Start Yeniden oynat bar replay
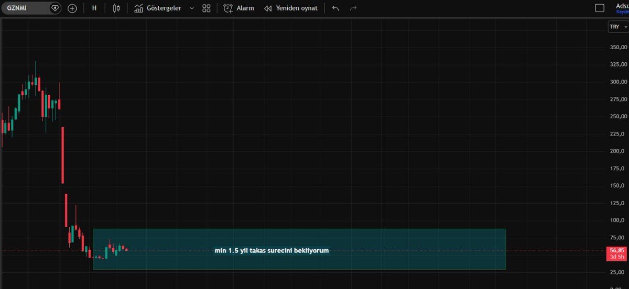Image resolution: width=629 pixels, height=289 pixels. click(x=291, y=8)
